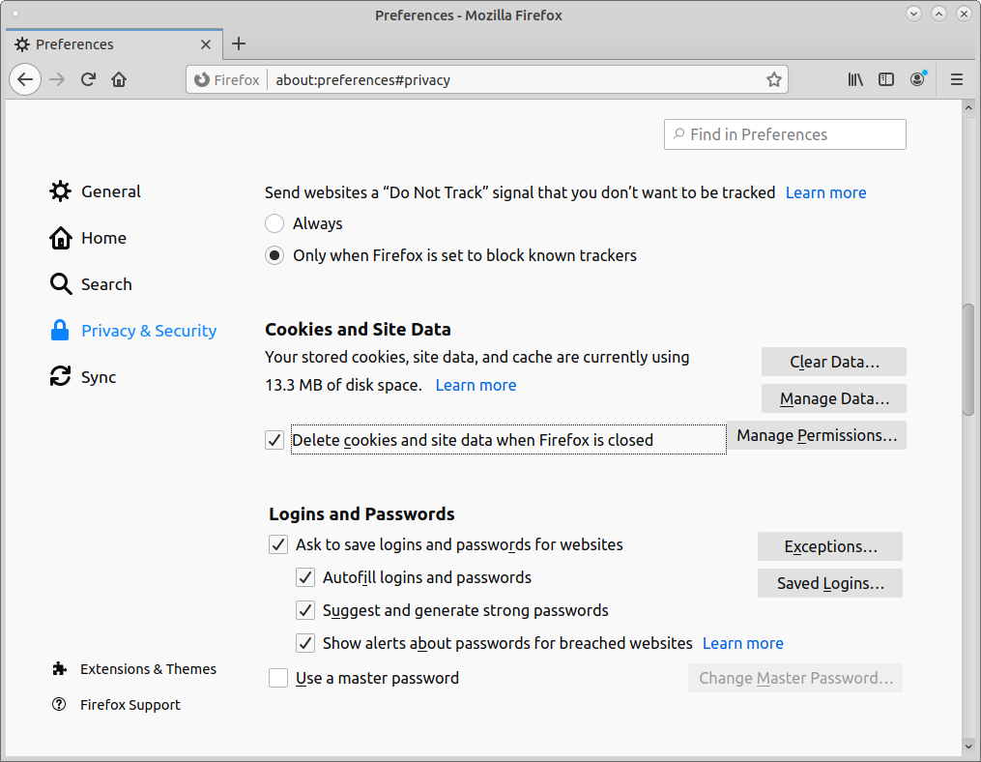Screen dimensions: 981x762
Task: Click the Privacy & Security lock icon
Action: coord(60,330)
